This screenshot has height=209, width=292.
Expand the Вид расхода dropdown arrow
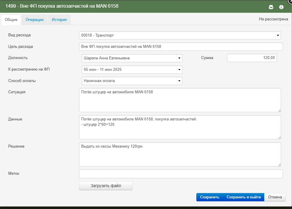pyautogui.click(x=278, y=35)
